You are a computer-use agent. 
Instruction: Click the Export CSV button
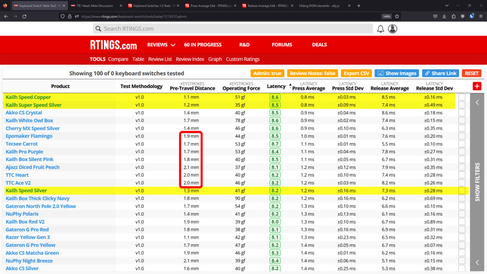click(356, 73)
